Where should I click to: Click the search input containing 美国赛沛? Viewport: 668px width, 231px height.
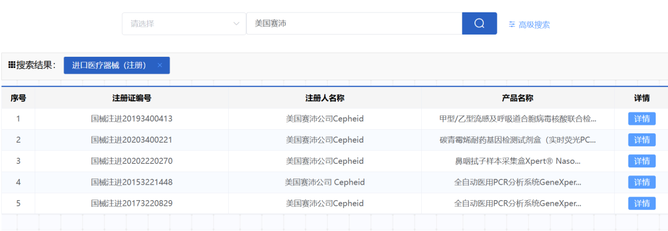click(354, 23)
